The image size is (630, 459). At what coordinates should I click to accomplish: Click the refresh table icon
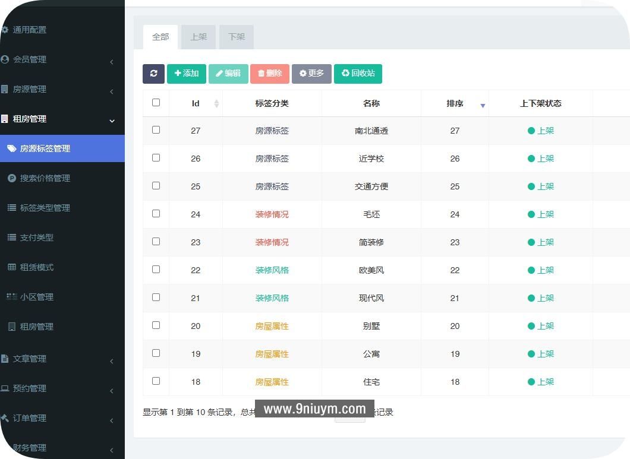pos(153,74)
